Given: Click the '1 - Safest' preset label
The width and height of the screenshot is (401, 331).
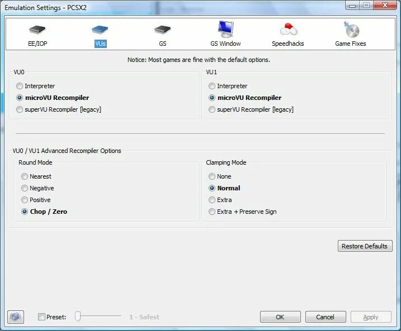Looking at the screenshot, I should (144, 317).
